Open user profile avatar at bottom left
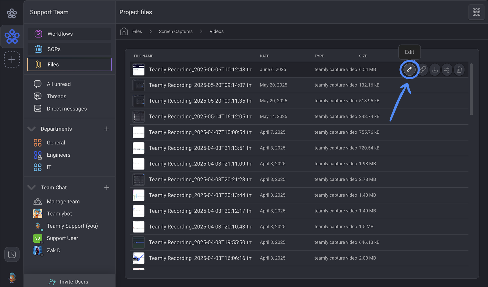The width and height of the screenshot is (488, 287). (x=12, y=278)
